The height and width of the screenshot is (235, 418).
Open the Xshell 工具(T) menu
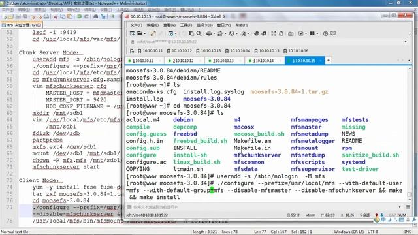pyautogui.click(x=185, y=25)
